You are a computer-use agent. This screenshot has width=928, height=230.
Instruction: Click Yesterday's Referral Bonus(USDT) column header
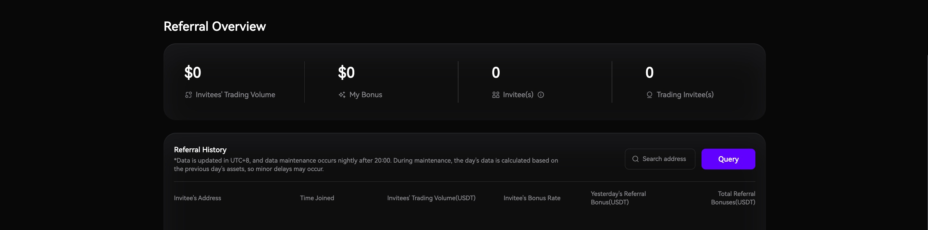(x=618, y=198)
